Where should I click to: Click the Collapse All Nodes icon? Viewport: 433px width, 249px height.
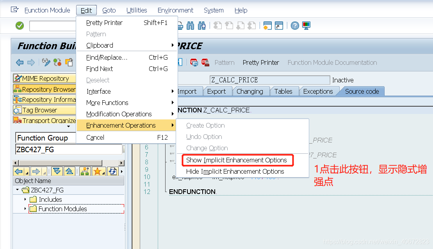[x=69, y=171]
